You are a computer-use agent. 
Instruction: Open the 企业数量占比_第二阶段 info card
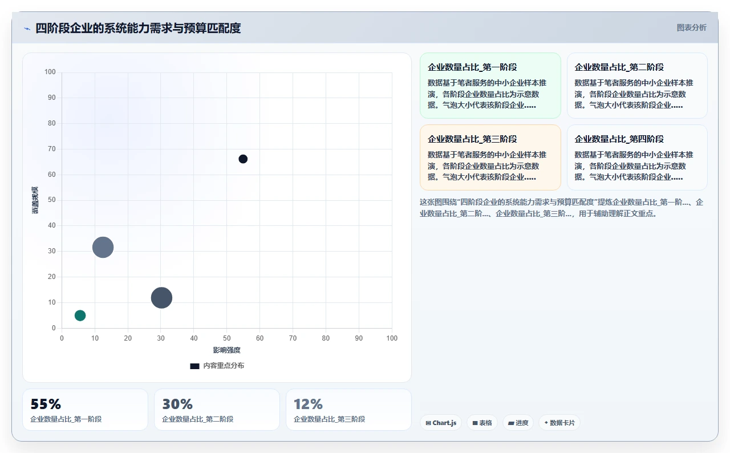(x=637, y=86)
